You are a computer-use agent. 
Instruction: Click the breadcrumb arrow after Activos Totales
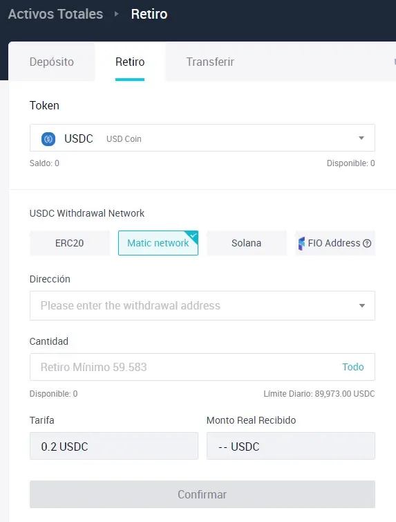[116, 14]
